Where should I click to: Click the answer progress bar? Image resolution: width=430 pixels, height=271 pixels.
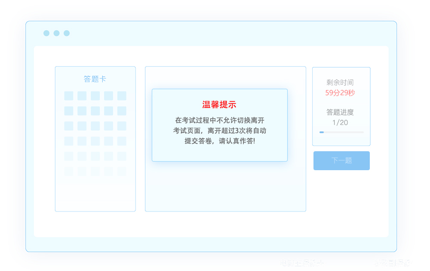pos(341,132)
